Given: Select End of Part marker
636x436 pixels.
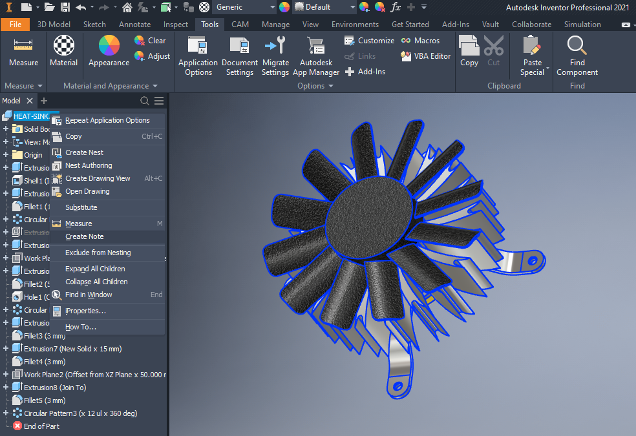Looking at the screenshot, I should tap(36, 426).
